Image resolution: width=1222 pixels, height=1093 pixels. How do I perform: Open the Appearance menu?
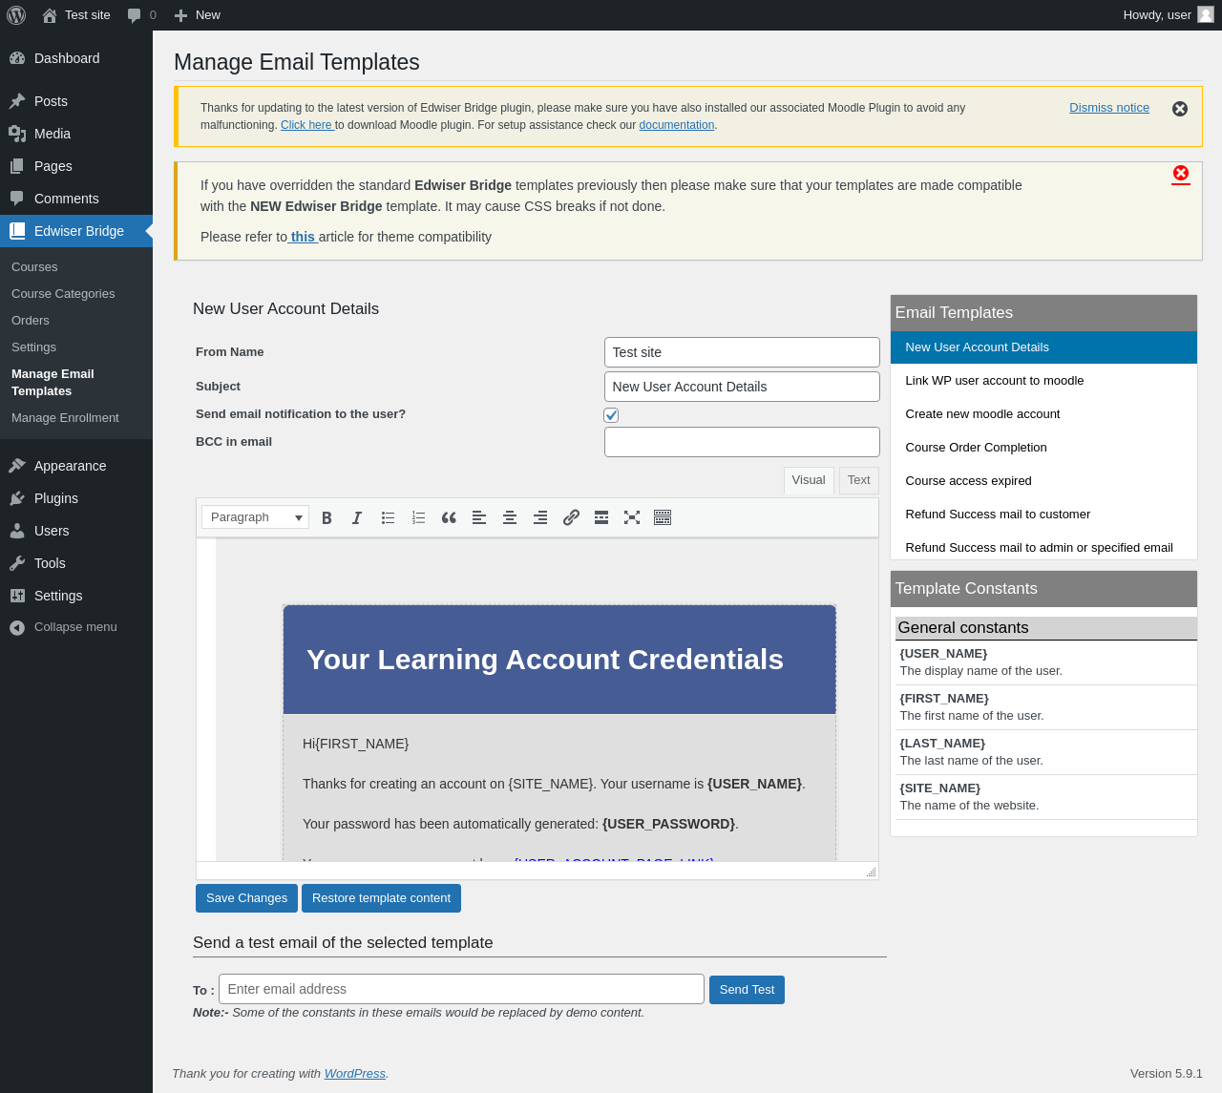pos(76,466)
